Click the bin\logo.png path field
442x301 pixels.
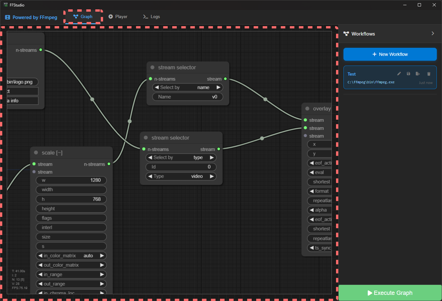click(22, 82)
